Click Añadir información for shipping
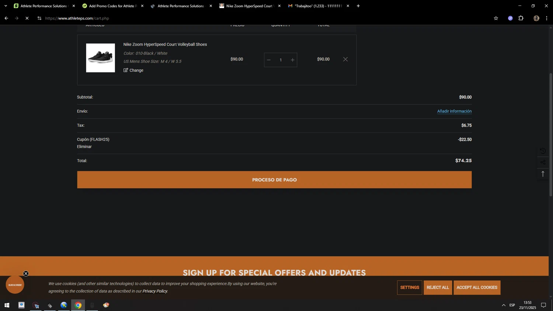This screenshot has width=553, height=311. click(x=454, y=111)
